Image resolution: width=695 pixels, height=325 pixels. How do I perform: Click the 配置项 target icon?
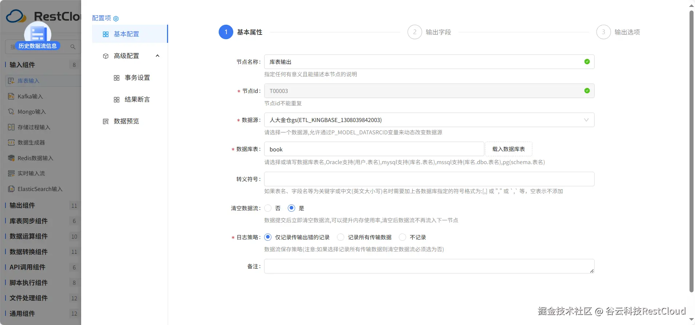pyautogui.click(x=116, y=19)
